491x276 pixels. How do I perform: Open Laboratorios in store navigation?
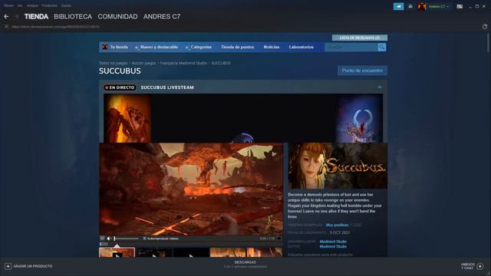[302, 47]
